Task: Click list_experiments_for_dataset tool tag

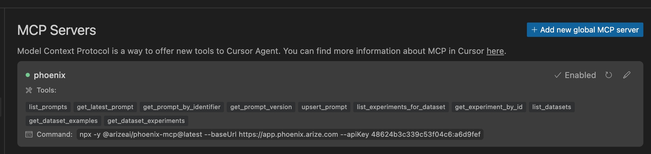Action: click(x=401, y=107)
